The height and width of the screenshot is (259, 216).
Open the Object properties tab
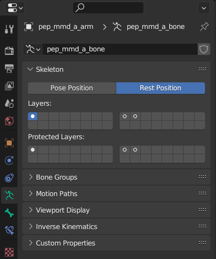click(x=9, y=143)
